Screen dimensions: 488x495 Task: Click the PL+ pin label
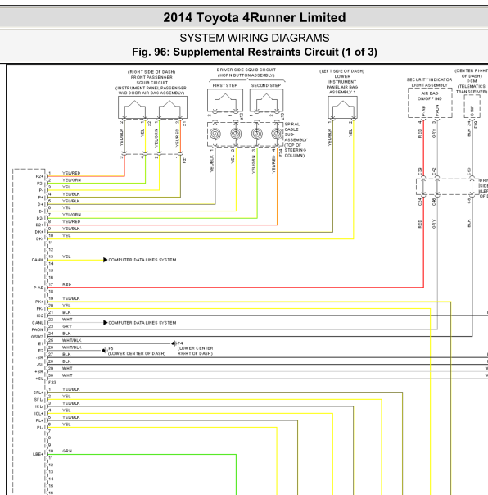[39, 420]
